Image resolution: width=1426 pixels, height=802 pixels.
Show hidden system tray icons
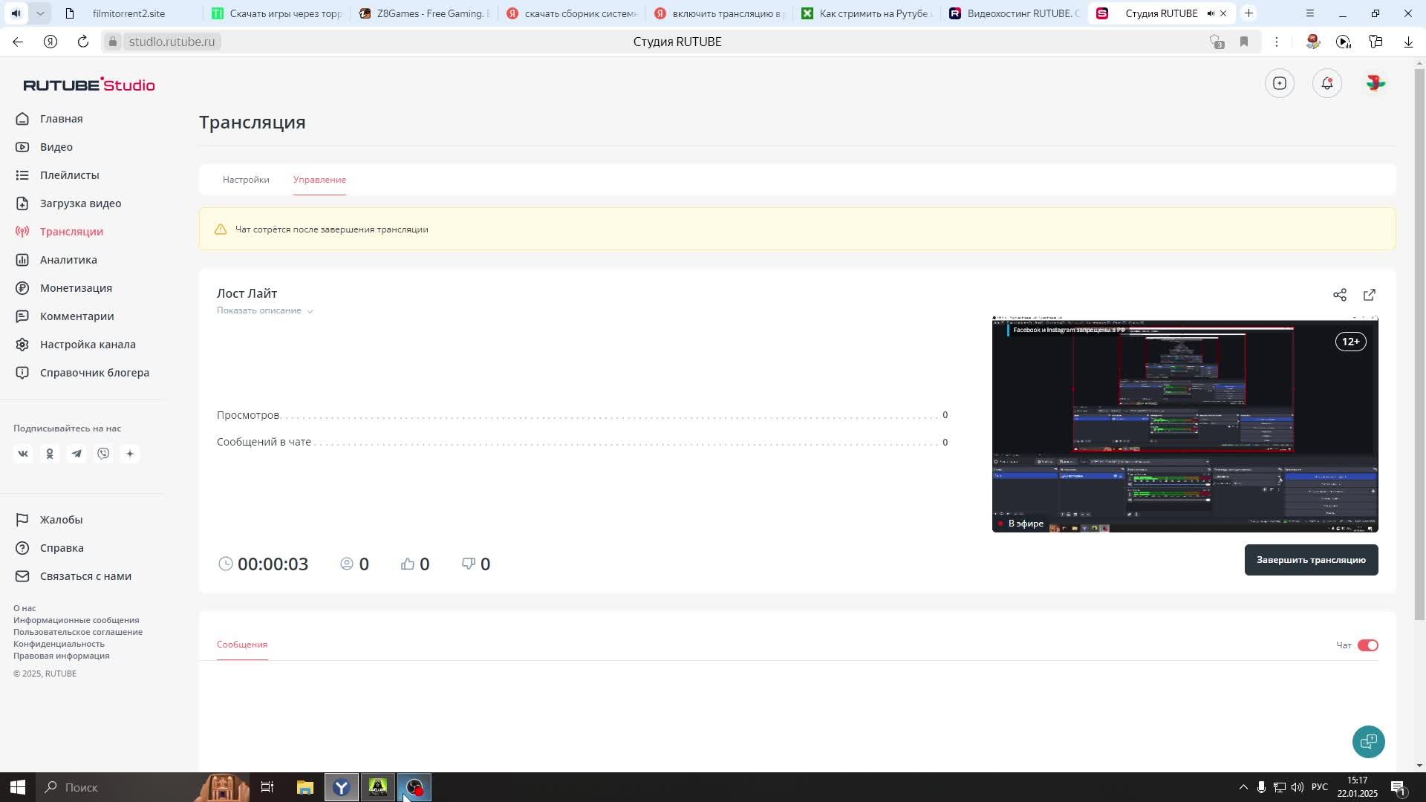(x=1243, y=787)
